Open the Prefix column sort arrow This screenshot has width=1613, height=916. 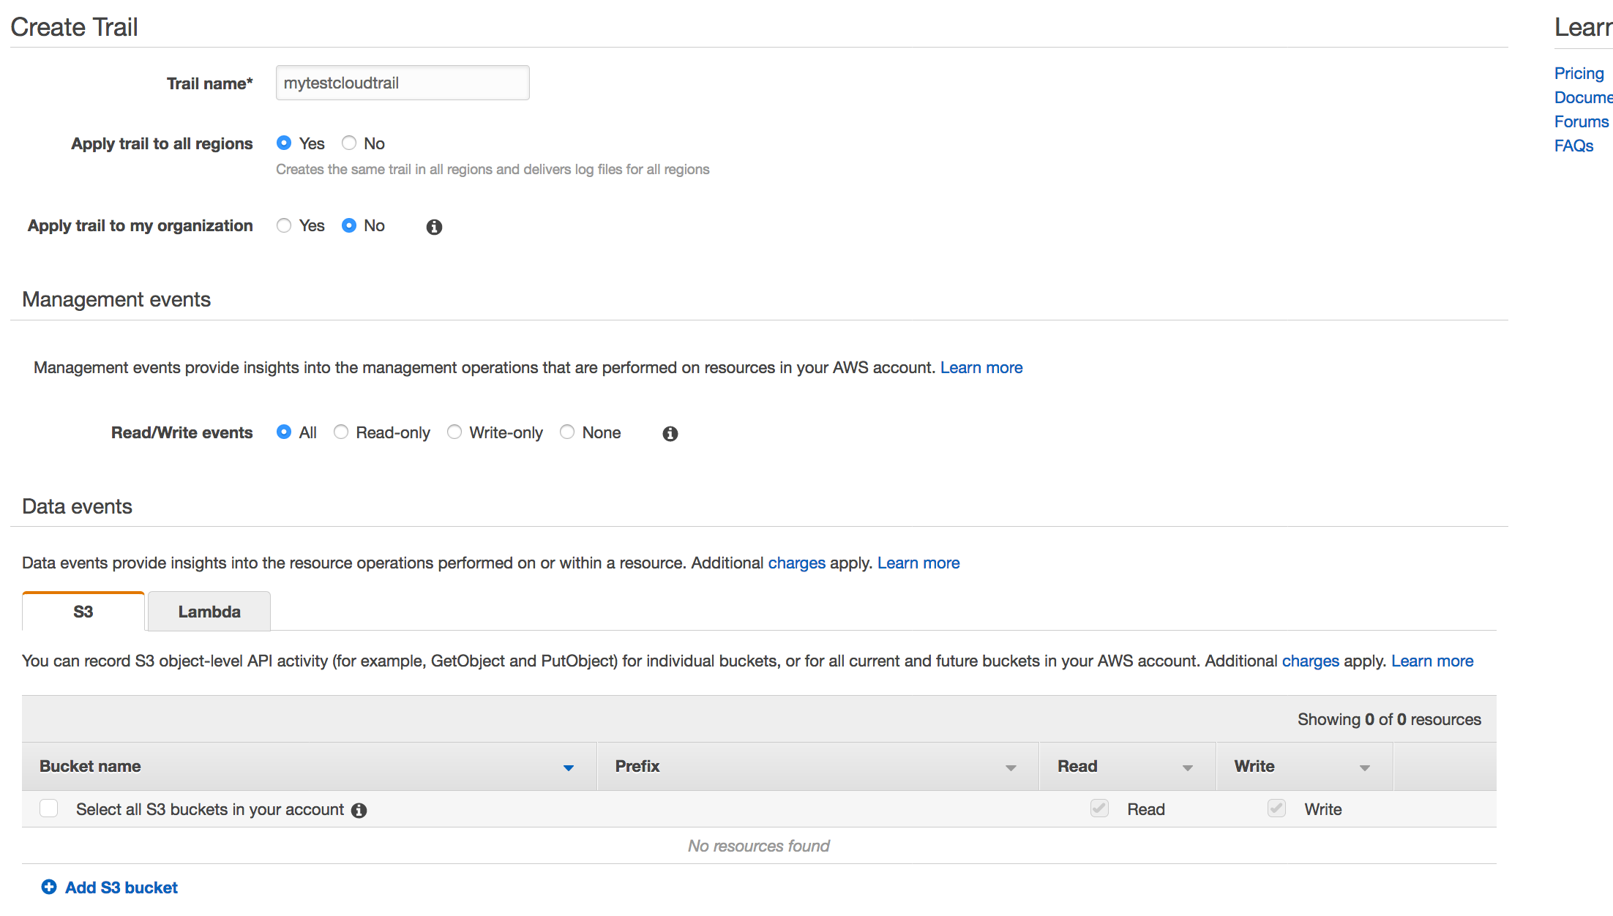(1011, 767)
